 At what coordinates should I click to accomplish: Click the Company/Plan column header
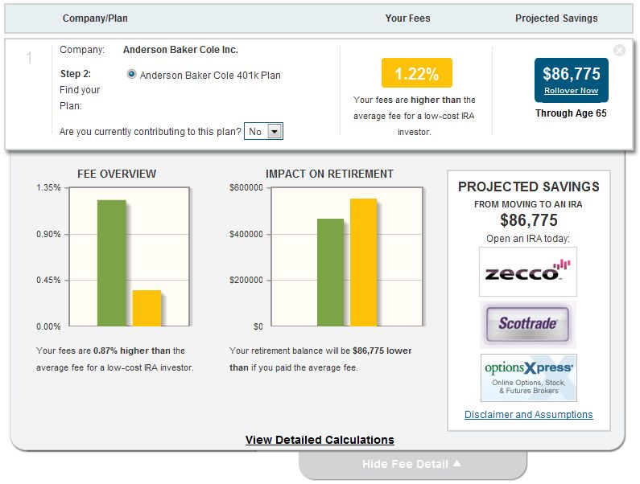tap(95, 18)
